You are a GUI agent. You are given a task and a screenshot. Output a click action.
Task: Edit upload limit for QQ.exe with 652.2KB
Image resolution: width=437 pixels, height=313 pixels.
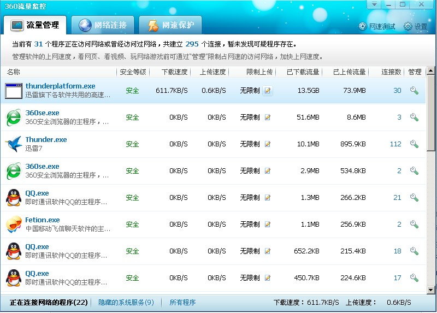268,251
